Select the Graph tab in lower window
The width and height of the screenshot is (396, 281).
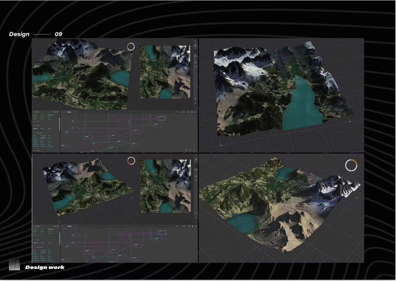[x=69, y=226]
